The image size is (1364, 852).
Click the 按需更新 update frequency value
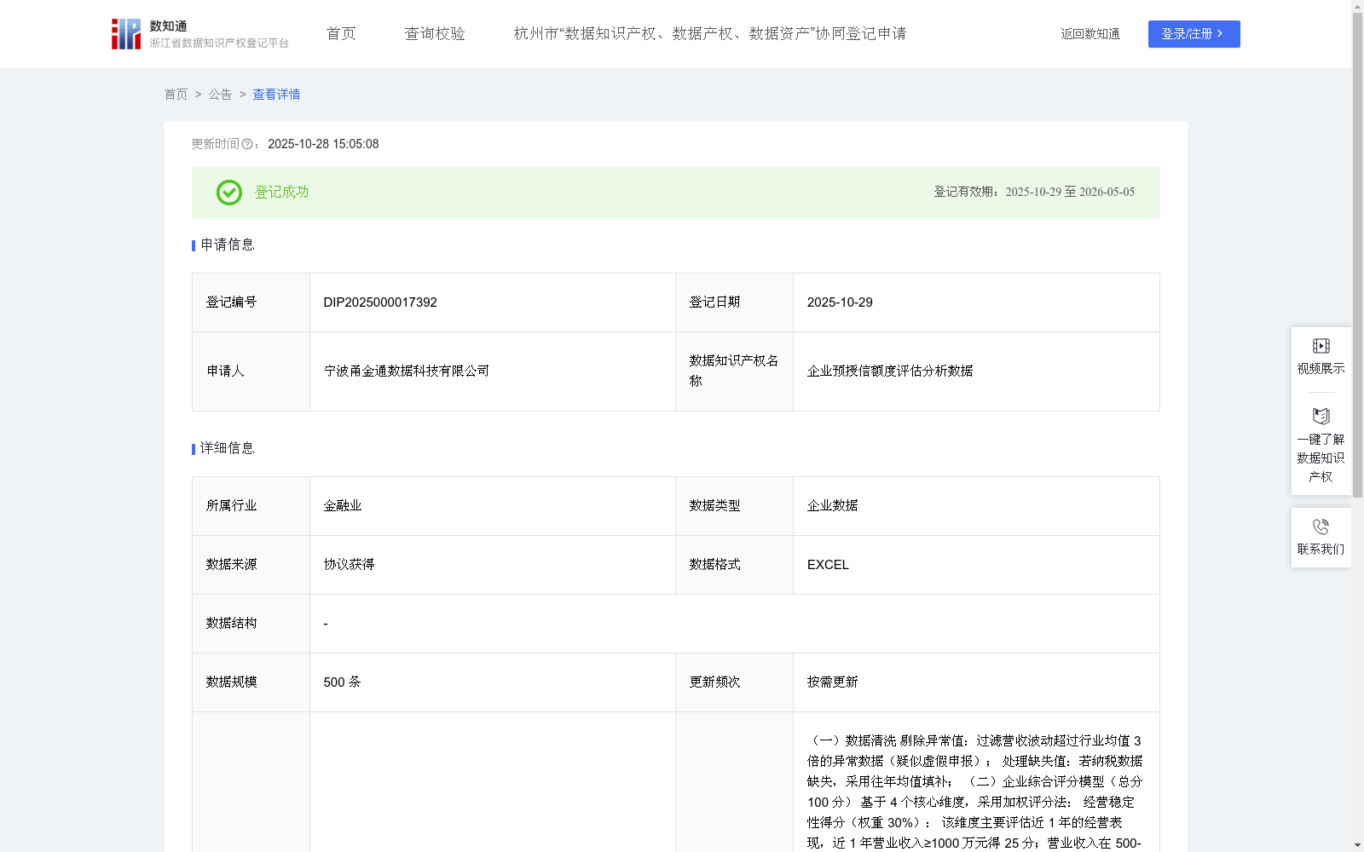[833, 682]
